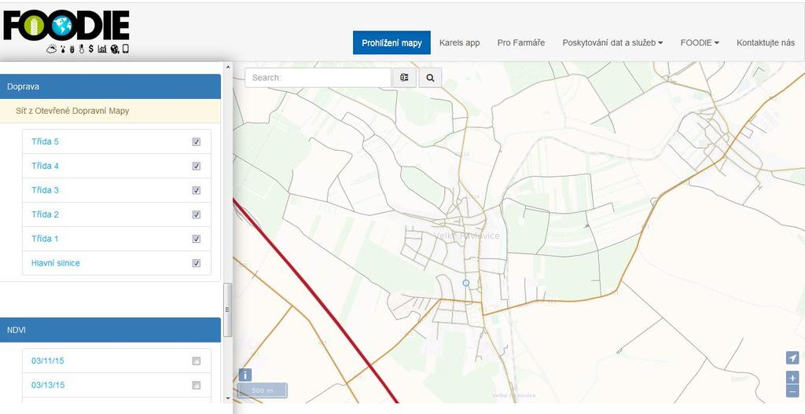Image resolution: width=805 pixels, height=414 pixels.
Task: Enable the 03/11/15 NDVI checkbox
Action: tap(196, 361)
